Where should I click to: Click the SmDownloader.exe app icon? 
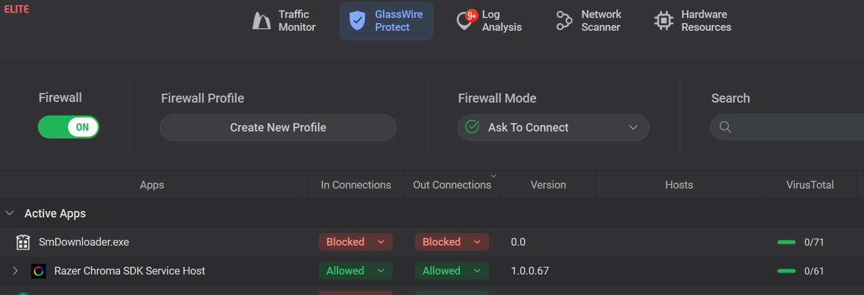pos(23,242)
